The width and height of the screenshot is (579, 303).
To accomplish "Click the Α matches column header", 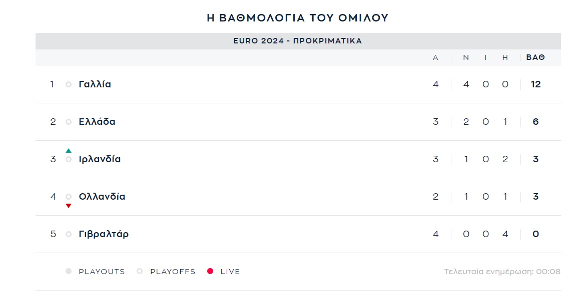I will click(x=435, y=57).
